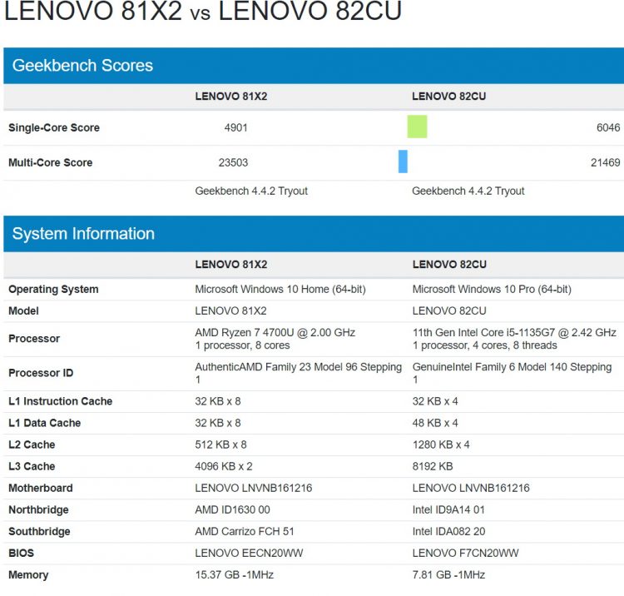This screenshot has width=624, height=596.
Task: Click LENOVO 82CU column header in System Information
Action: [448, 265]
